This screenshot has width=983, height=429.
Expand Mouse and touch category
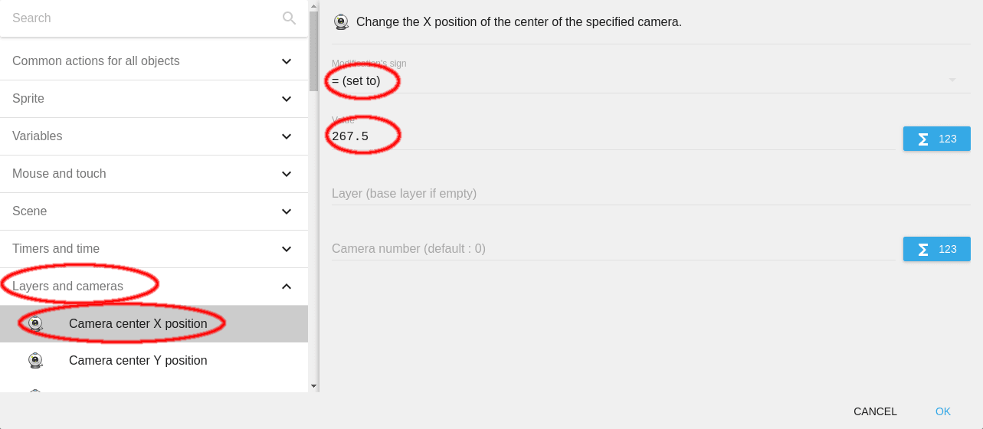point(287,174)
